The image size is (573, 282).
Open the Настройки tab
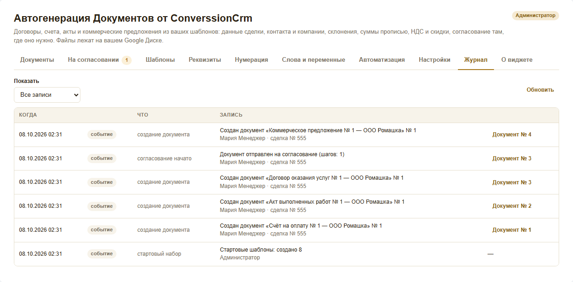[434, 60]
